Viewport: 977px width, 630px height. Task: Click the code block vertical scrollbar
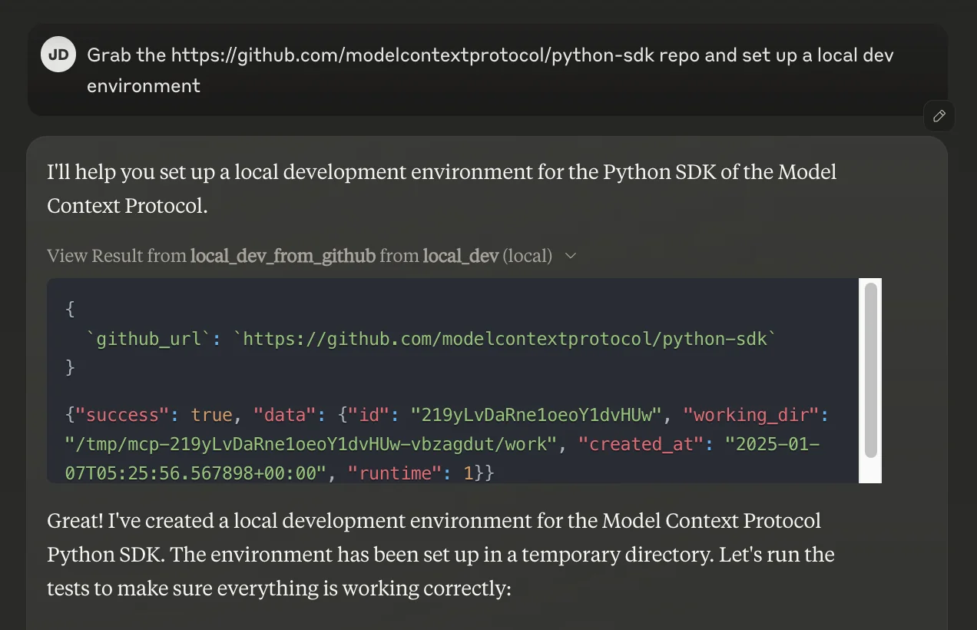coord(870,371)
